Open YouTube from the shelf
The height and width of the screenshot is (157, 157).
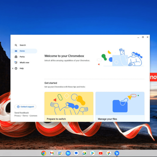[101, 153]
